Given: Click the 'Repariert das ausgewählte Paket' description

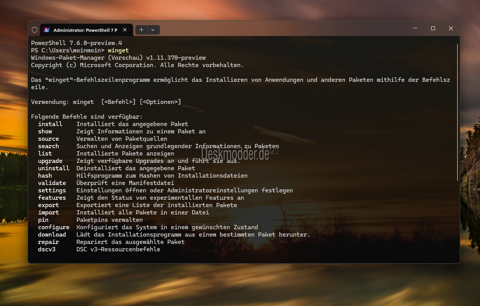Looking at the screenshot, I should point(130,242).
